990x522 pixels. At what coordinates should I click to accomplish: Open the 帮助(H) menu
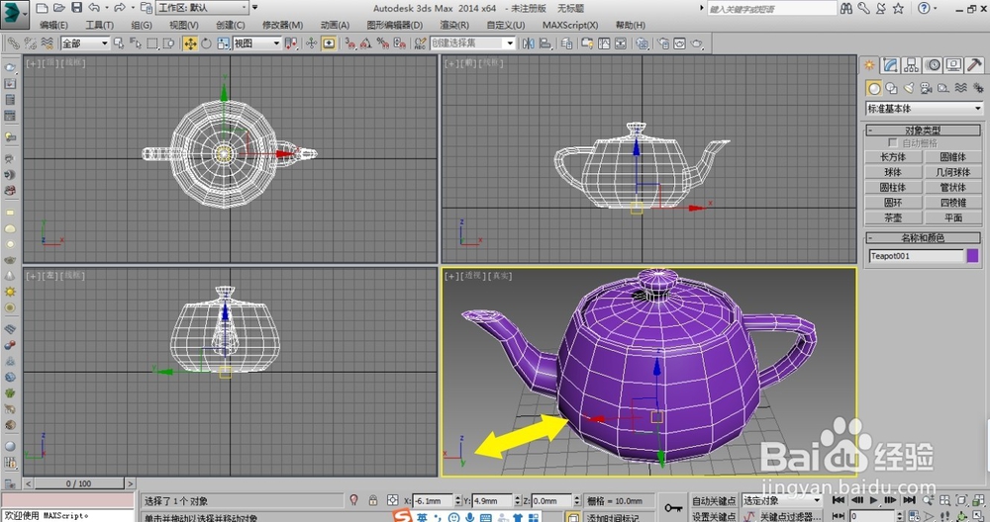click(x=630, y=26)
